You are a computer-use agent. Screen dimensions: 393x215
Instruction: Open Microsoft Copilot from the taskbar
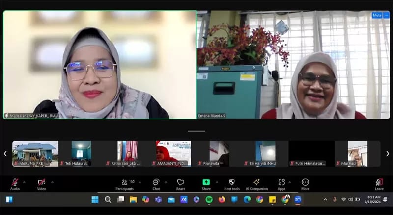[145, 199]
